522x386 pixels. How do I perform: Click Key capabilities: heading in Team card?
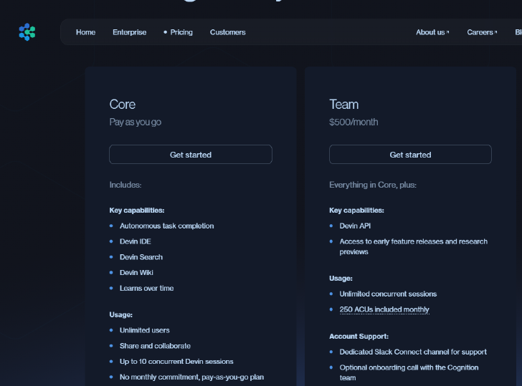point(356,211)
